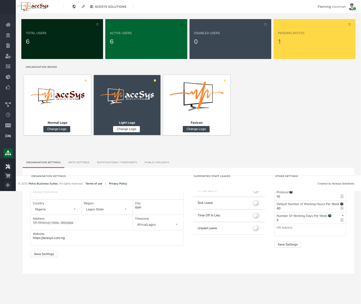Click Change Logo under Favicon
This screenshot has height=304, width=361.
tap(196, 129)
